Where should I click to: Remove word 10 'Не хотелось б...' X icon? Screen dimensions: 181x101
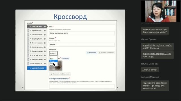click(x=45, y=64)
